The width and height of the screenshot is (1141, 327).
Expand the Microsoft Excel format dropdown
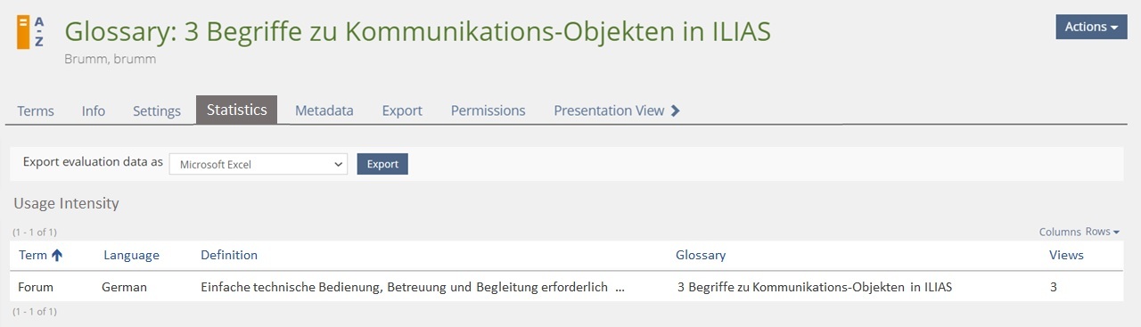pos(259,164)
